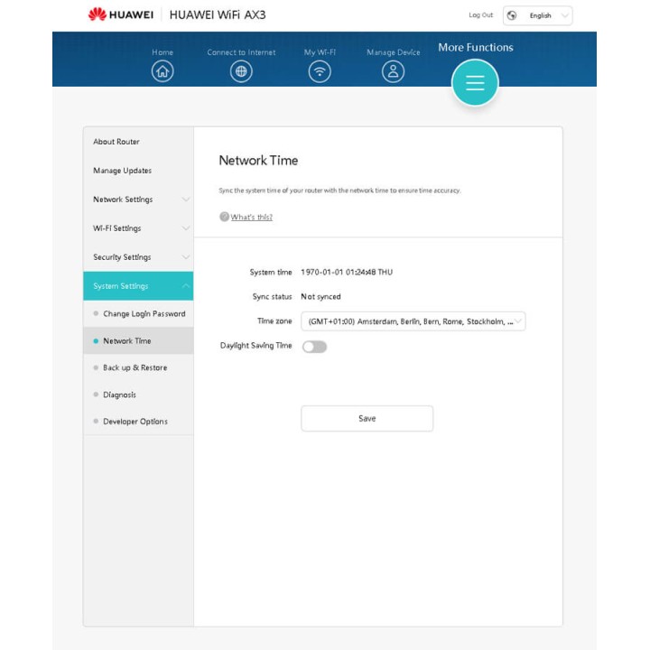Expand Security Settings chevron
Viewport: 650px width, 650px height.
point(186,257)
